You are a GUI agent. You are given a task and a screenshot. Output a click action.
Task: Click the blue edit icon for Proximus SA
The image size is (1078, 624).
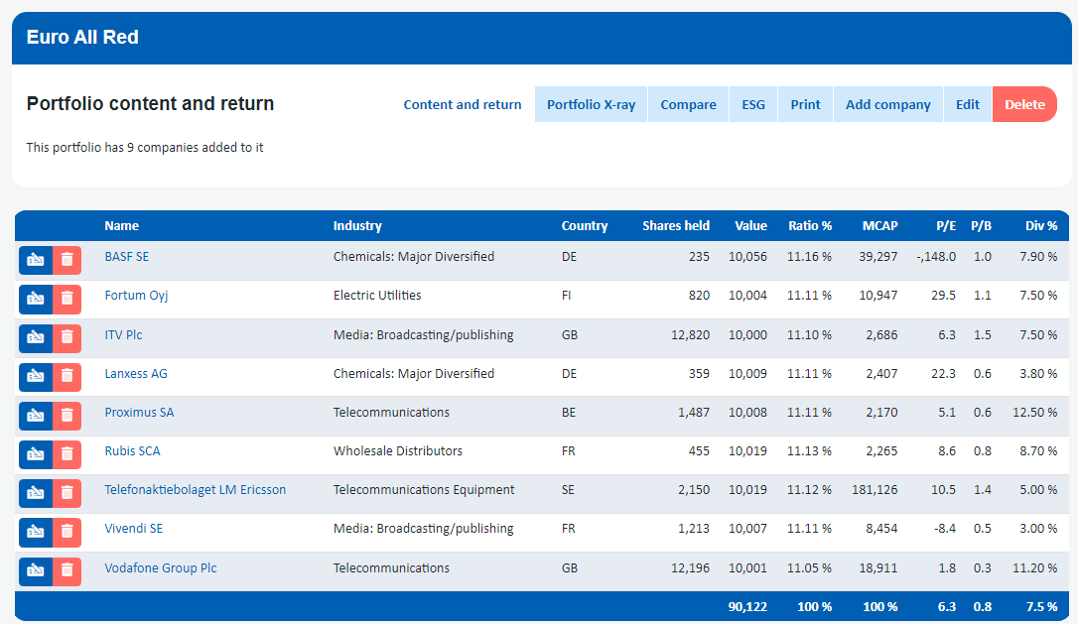36,415
